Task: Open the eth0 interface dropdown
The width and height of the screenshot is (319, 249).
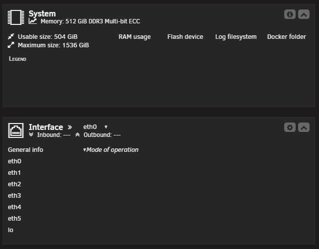Action: (95, 127)
